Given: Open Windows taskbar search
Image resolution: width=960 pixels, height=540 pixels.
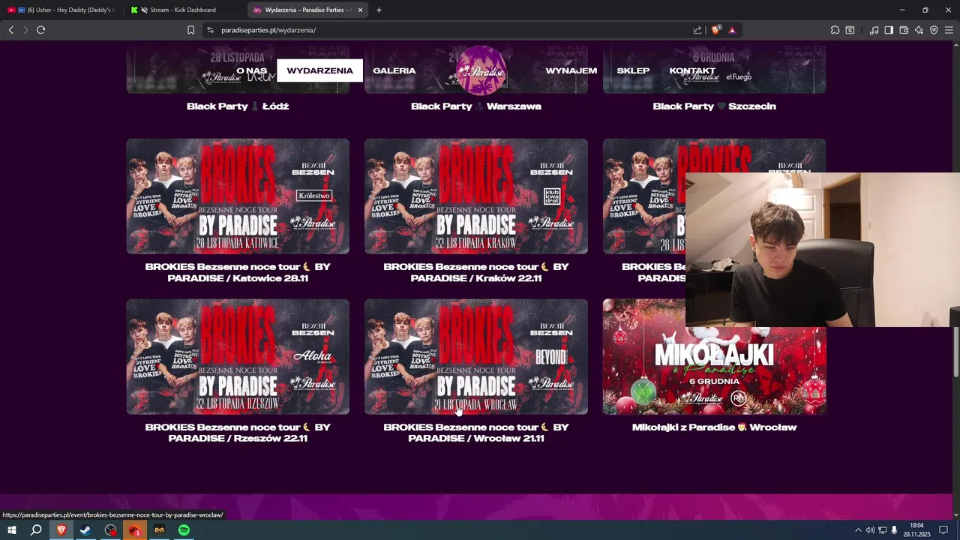Looking at the screenshot, I should pos(36,530).
